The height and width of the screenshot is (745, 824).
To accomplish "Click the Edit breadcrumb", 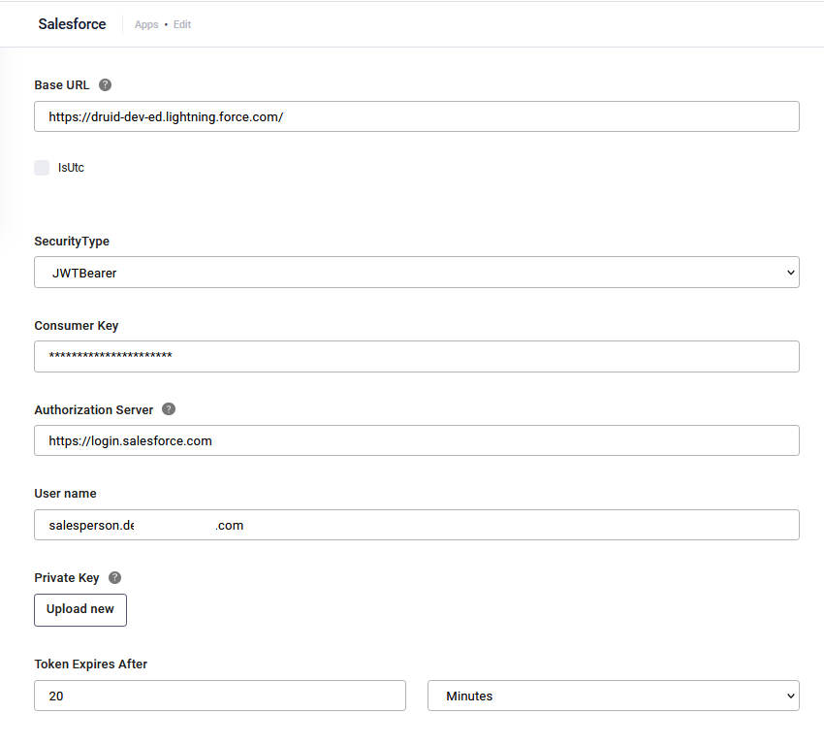I will [182, 24].
